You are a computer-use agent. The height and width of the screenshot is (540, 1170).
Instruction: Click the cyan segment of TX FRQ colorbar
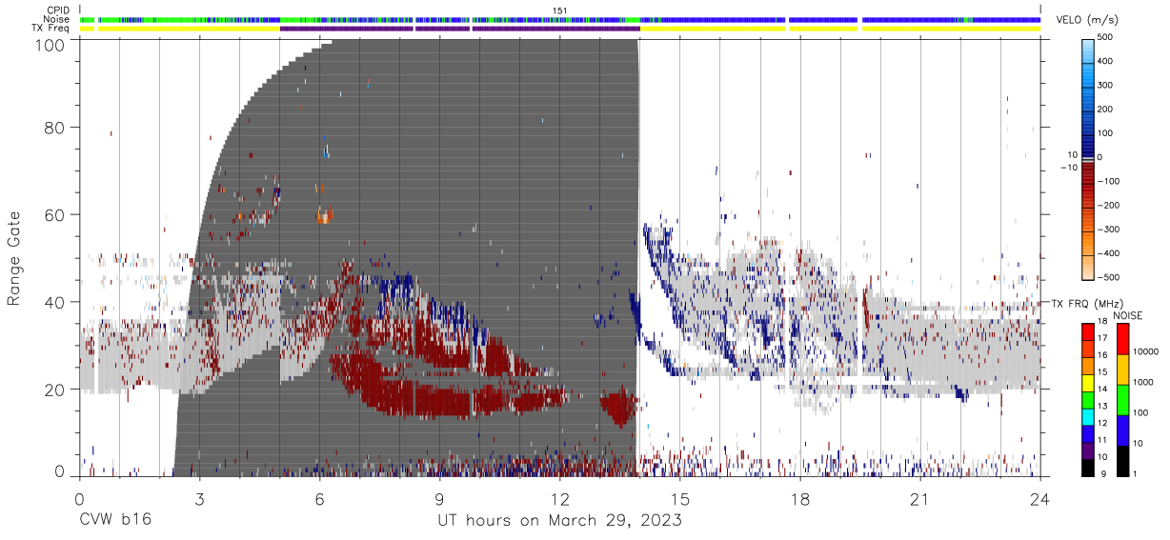(x=1087, y=416)
